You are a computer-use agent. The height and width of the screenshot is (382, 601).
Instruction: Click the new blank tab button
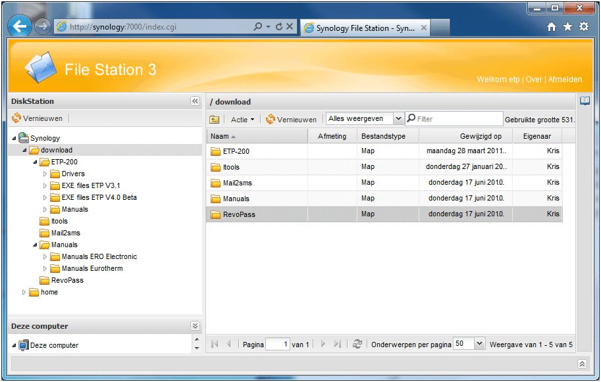(x=440, y=28)
